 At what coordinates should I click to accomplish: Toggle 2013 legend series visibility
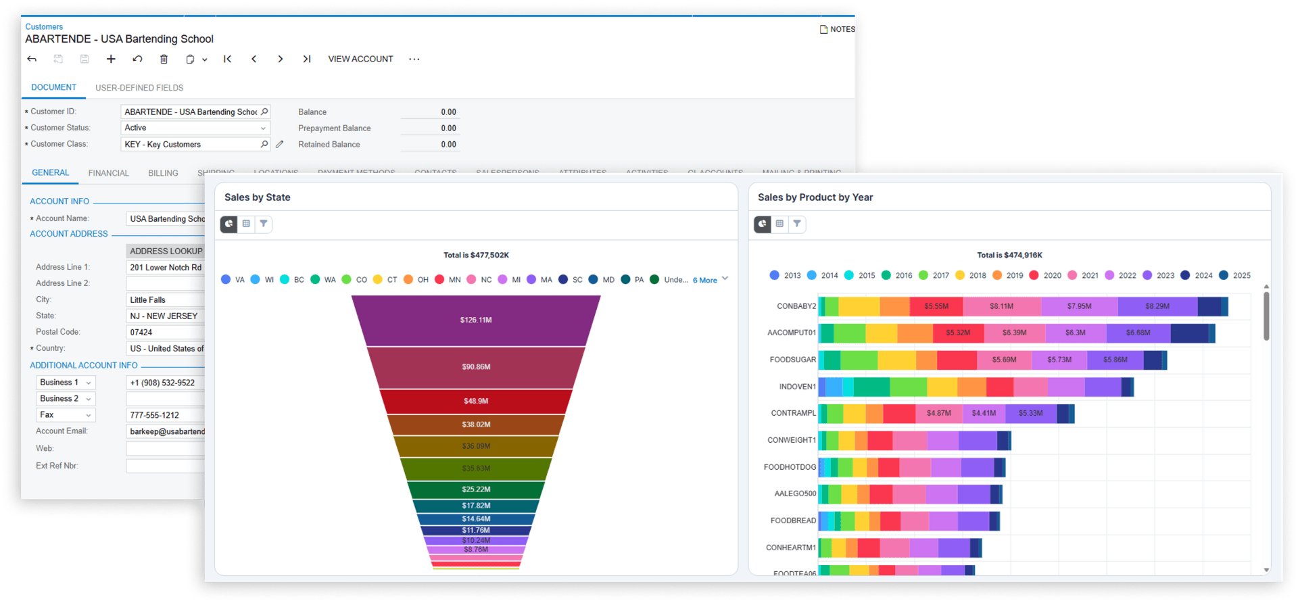tap(785, 275)
